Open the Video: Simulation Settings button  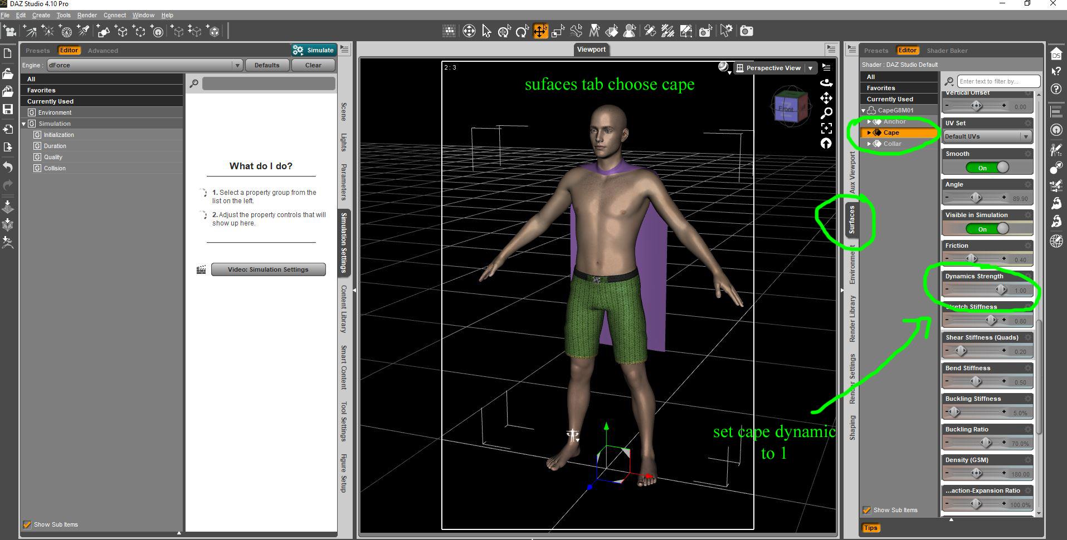pyautogui.click(x=268, y=269)
